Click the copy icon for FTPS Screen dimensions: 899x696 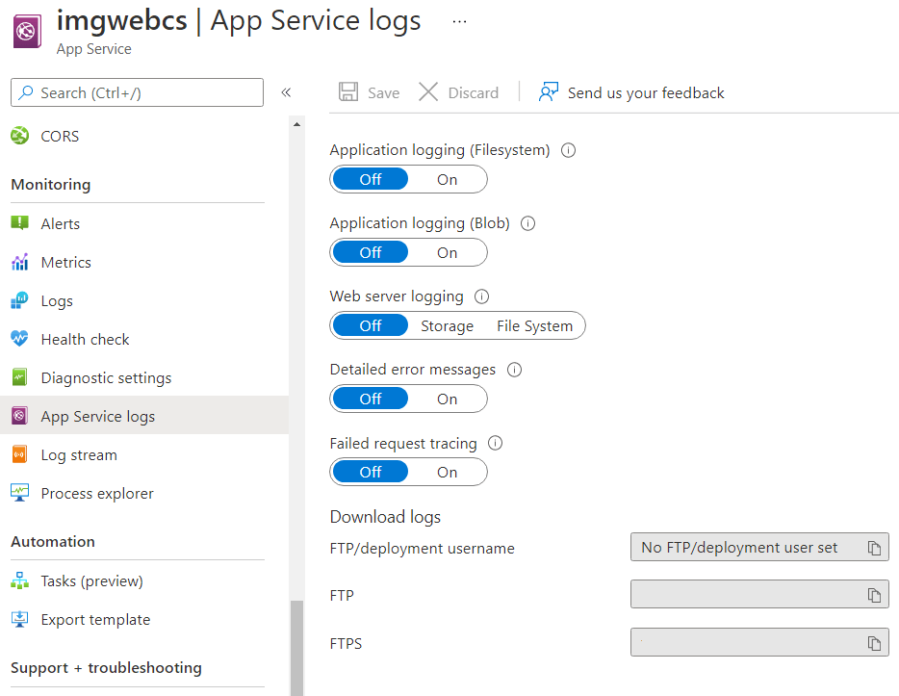click(874, 643)
